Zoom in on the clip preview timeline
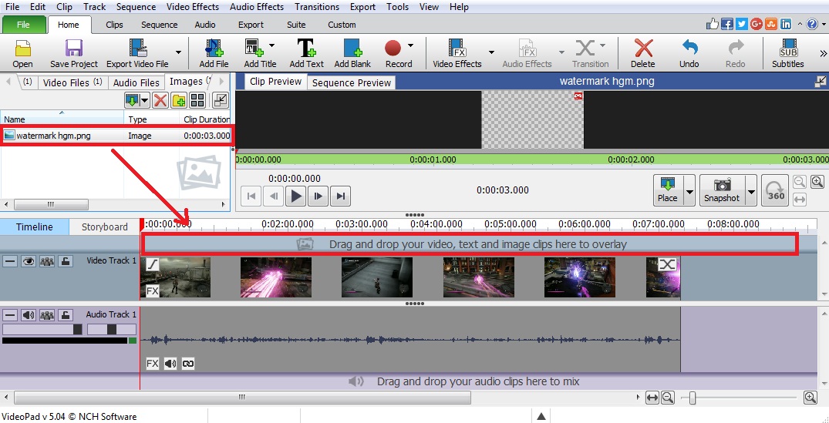 click(817, 182)
